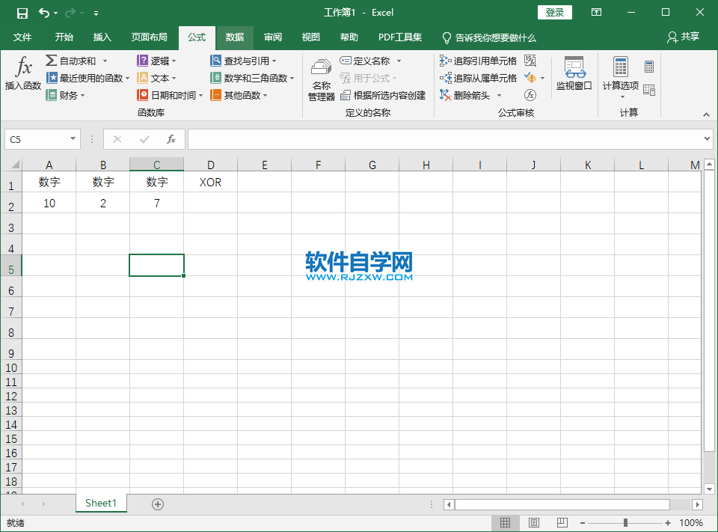
Task: Click the Calculate Sheet icon
Action: pyautogui.click(x=649, y=90)
